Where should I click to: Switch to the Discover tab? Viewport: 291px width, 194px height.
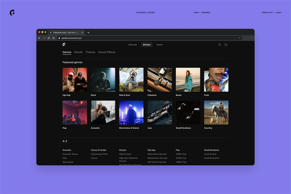tap(133, 45)
